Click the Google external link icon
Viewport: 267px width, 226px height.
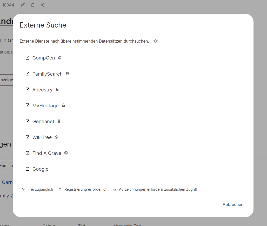tap(28, 169)
